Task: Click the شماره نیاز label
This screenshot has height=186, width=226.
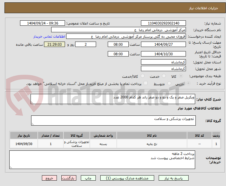Action: click(x=213, y=23)
